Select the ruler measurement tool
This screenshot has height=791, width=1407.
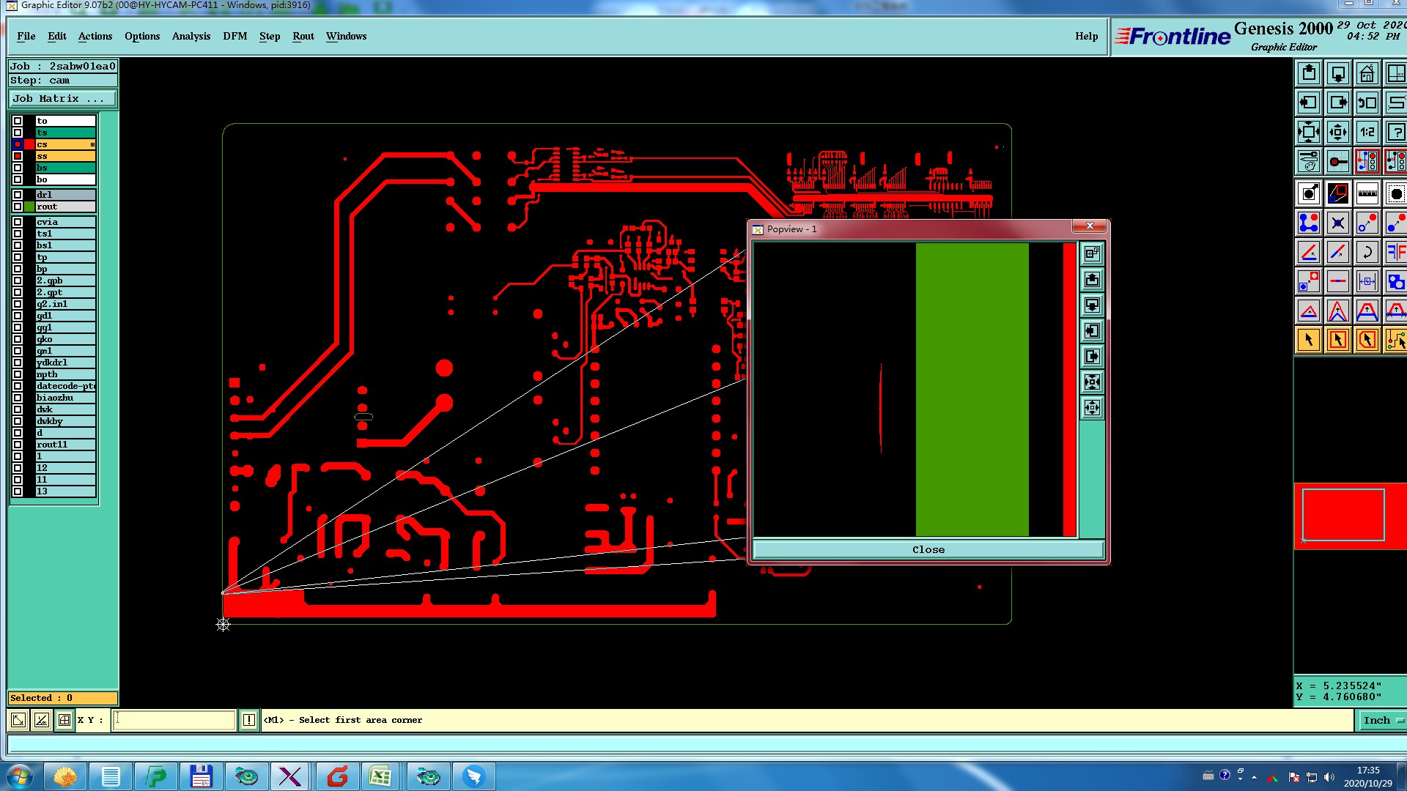(x=1367, y=193)
